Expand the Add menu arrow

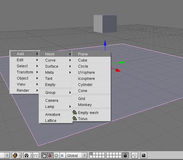point(37,54)
